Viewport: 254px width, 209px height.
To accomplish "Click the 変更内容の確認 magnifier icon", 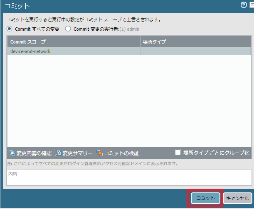I will tap(12, 153).
